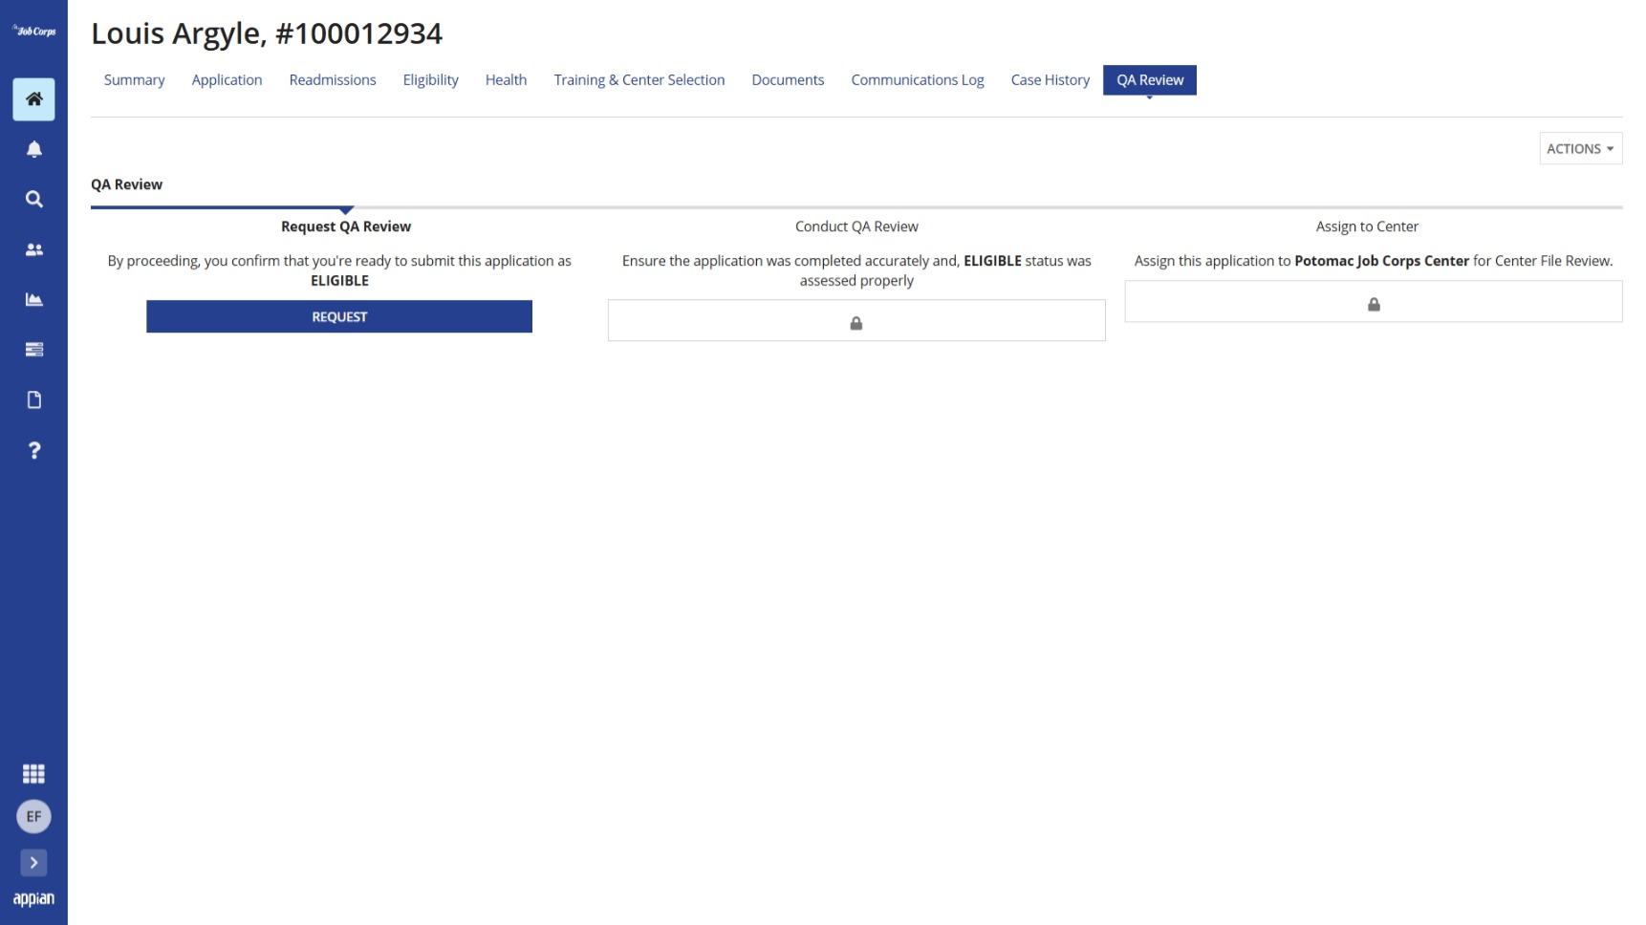
Task: Expand sidebar with chevron arrow
Action: click(x=33, y=863)
